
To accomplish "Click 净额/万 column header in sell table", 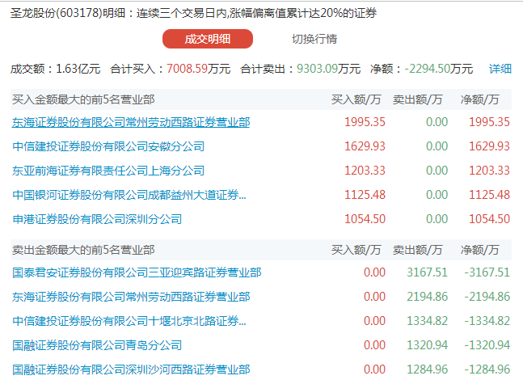I will [479, 250].
